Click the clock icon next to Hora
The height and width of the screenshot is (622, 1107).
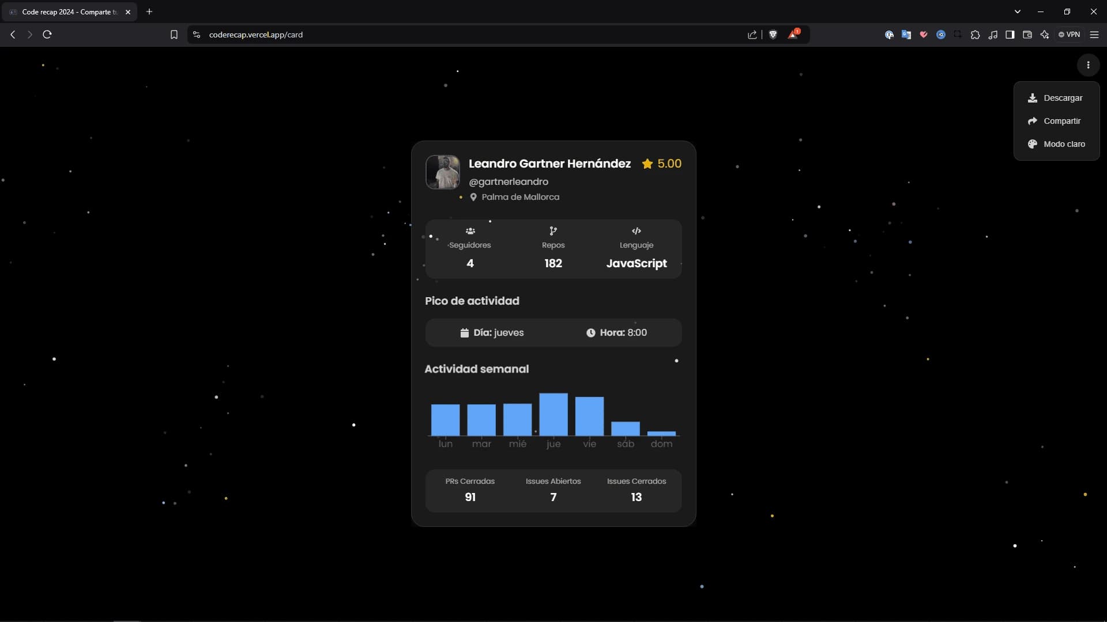click(590, 333)
